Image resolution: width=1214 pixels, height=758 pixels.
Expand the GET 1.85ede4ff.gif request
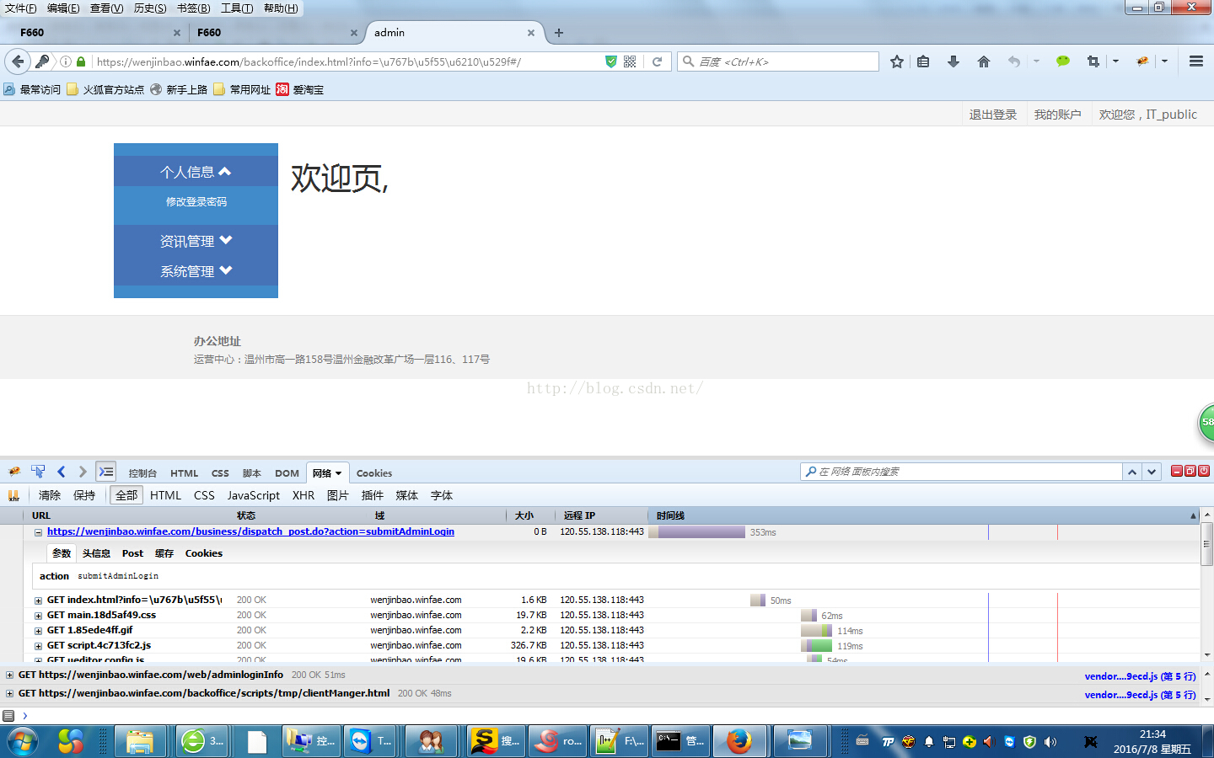pos(38,631)
